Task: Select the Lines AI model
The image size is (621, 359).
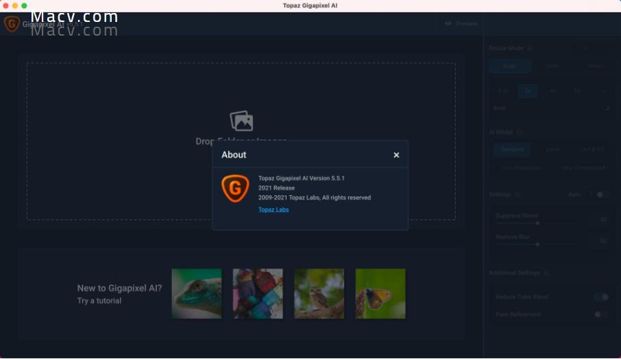Action: [x=552, y=149]
